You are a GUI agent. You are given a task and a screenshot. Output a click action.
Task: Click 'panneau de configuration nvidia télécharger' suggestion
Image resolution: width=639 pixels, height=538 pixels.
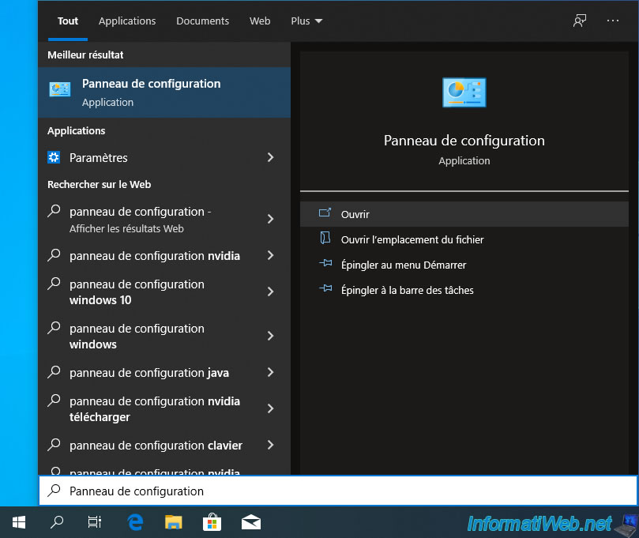click(164, 408)
